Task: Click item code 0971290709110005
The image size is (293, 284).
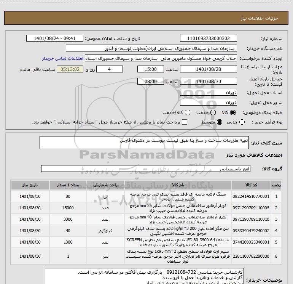Action: coord(251,208)
